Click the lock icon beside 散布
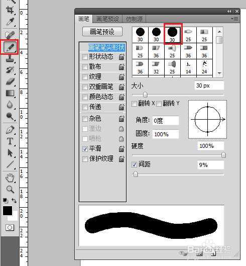246x266 pixels. click(x=121, y=67)
